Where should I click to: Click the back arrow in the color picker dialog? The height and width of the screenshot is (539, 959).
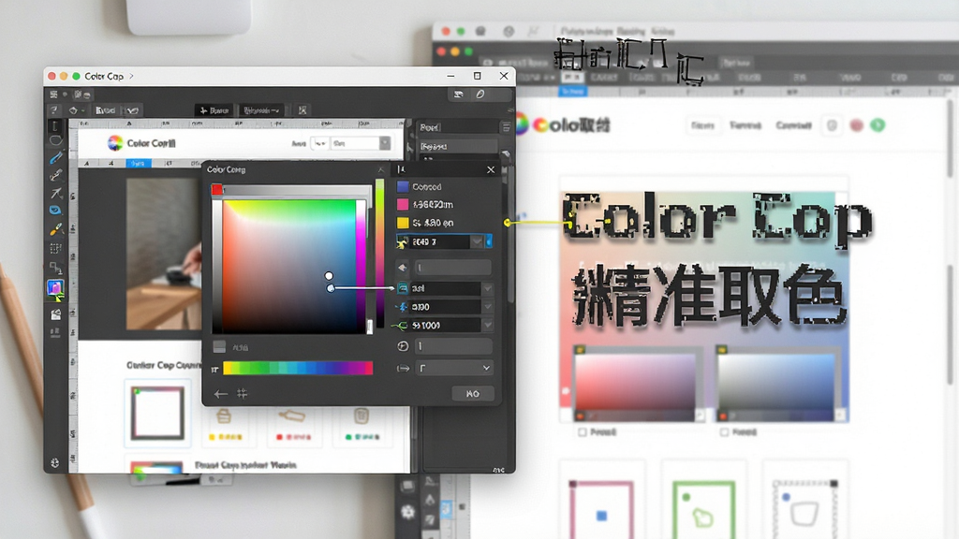(221, 394)
